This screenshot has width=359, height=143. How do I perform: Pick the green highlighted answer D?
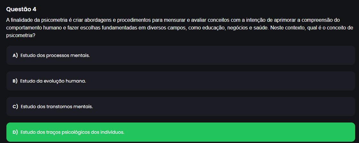[x=72, y=132]
